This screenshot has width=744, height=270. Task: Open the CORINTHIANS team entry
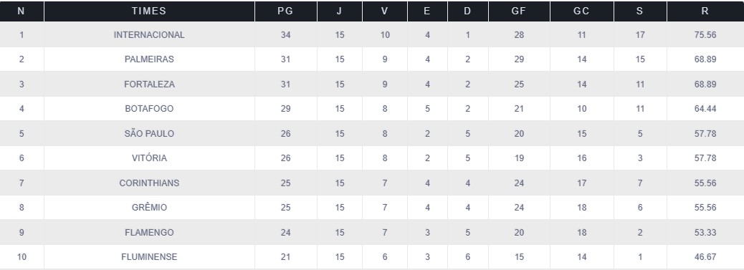[149, 183]
